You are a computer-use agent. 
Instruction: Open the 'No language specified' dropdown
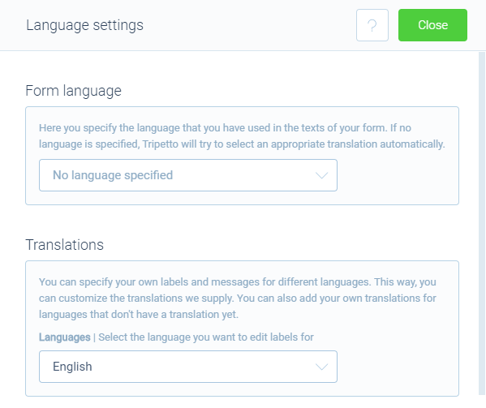point(188,175)
